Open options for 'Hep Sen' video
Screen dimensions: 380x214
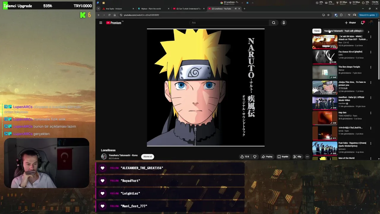coord(371,113)
